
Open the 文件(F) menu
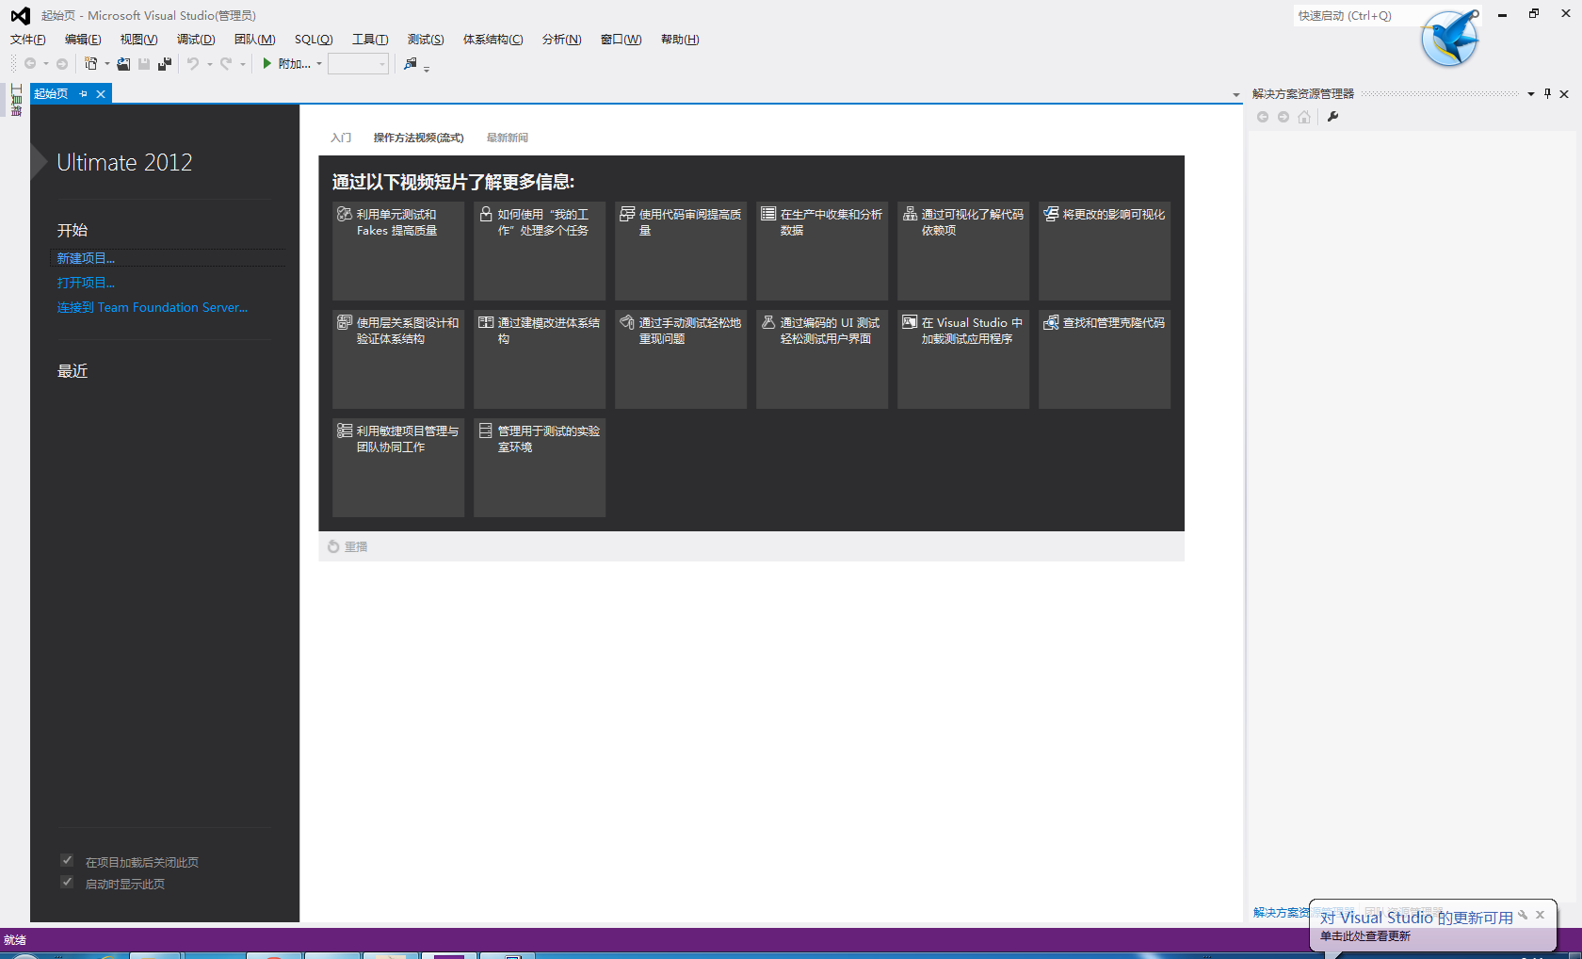tap(28, 40)
